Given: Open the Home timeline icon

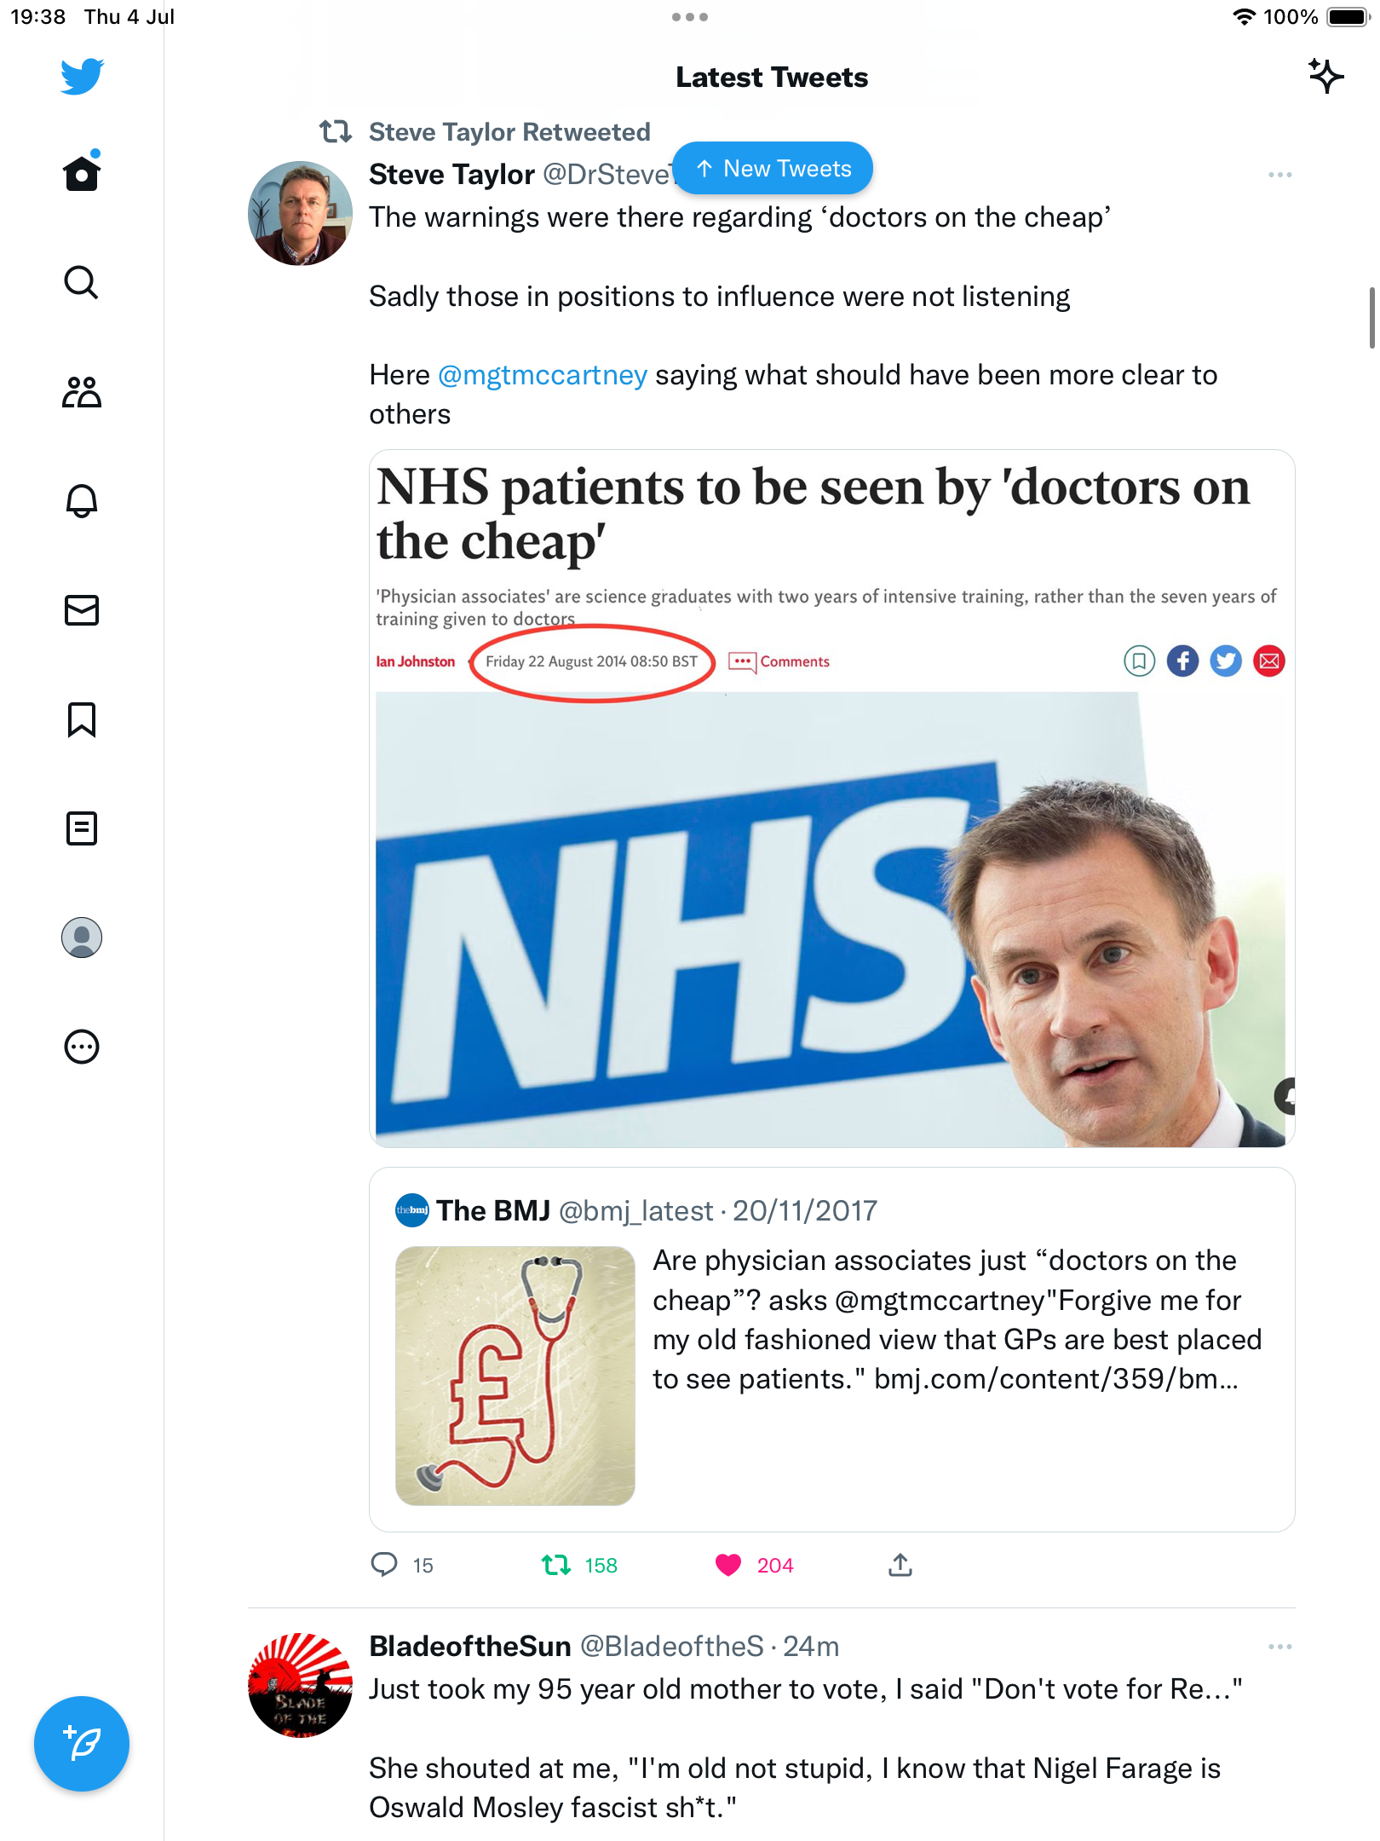Looking at the screenshot, I should (82, 173).
